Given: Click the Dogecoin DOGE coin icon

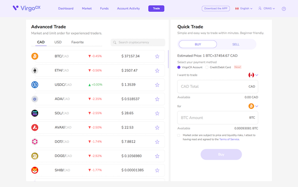Looking at the screenshot, I should point(35,156).
